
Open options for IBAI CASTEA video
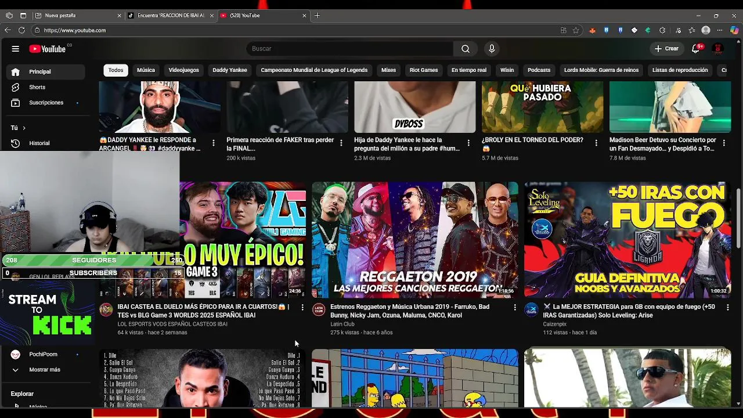pos(302,307)
